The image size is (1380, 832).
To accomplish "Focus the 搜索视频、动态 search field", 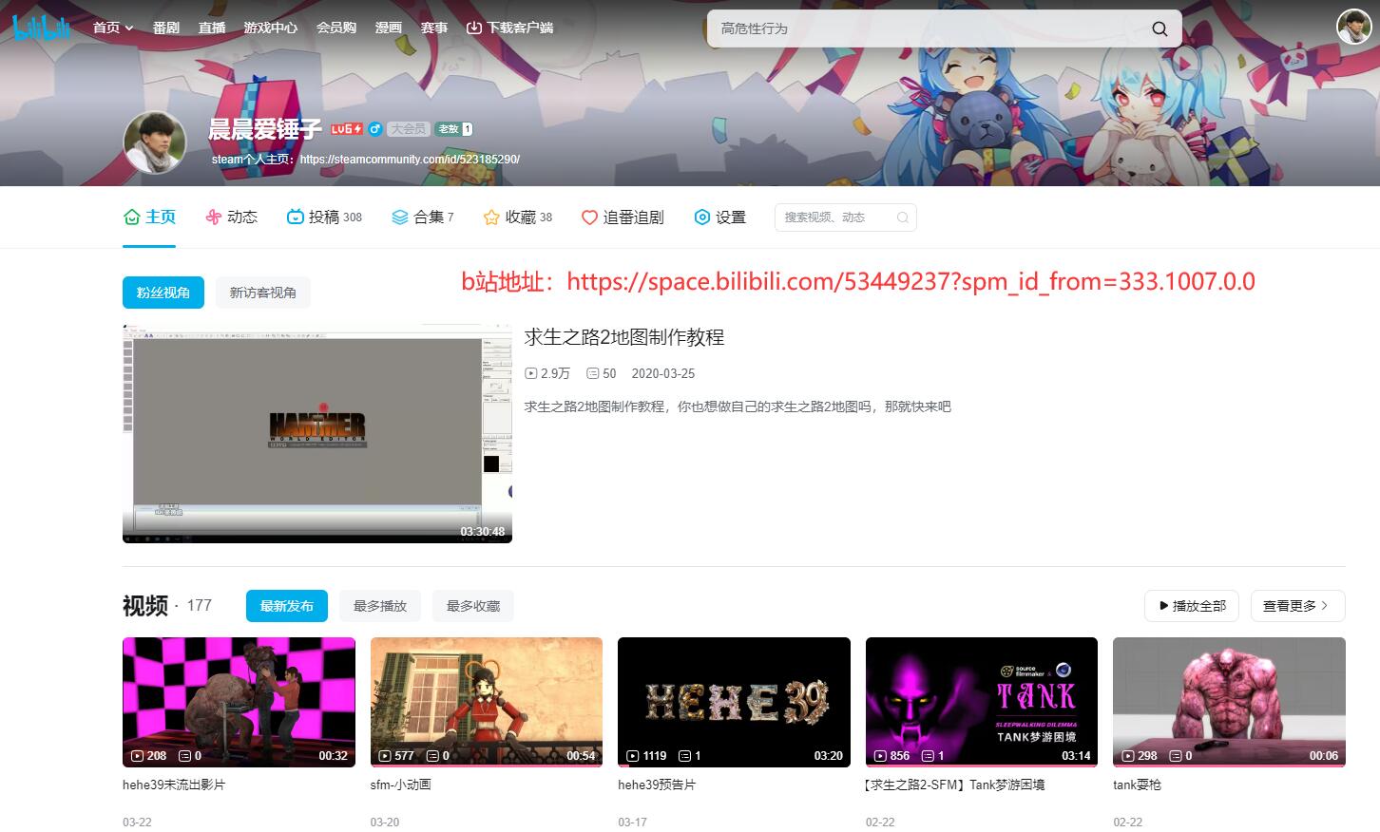I will [x=846, y=217].
